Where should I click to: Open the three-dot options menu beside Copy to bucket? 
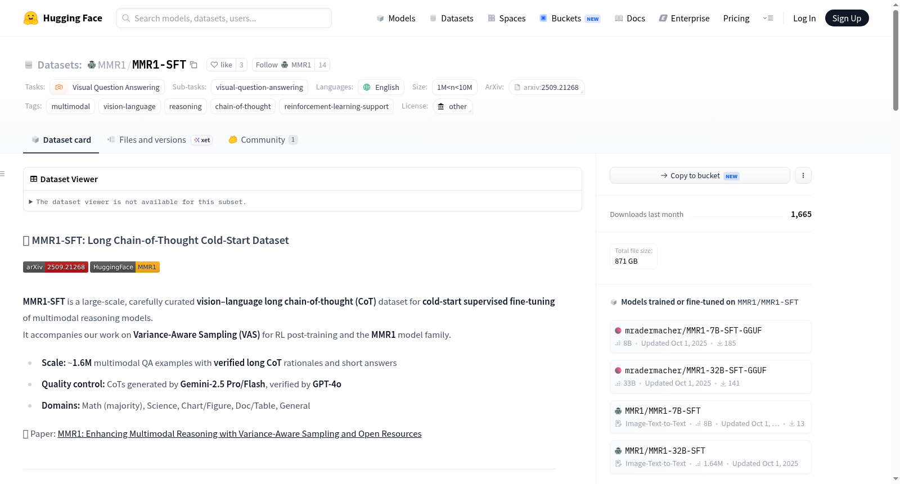pyautogui.click(x=803, y=175)
